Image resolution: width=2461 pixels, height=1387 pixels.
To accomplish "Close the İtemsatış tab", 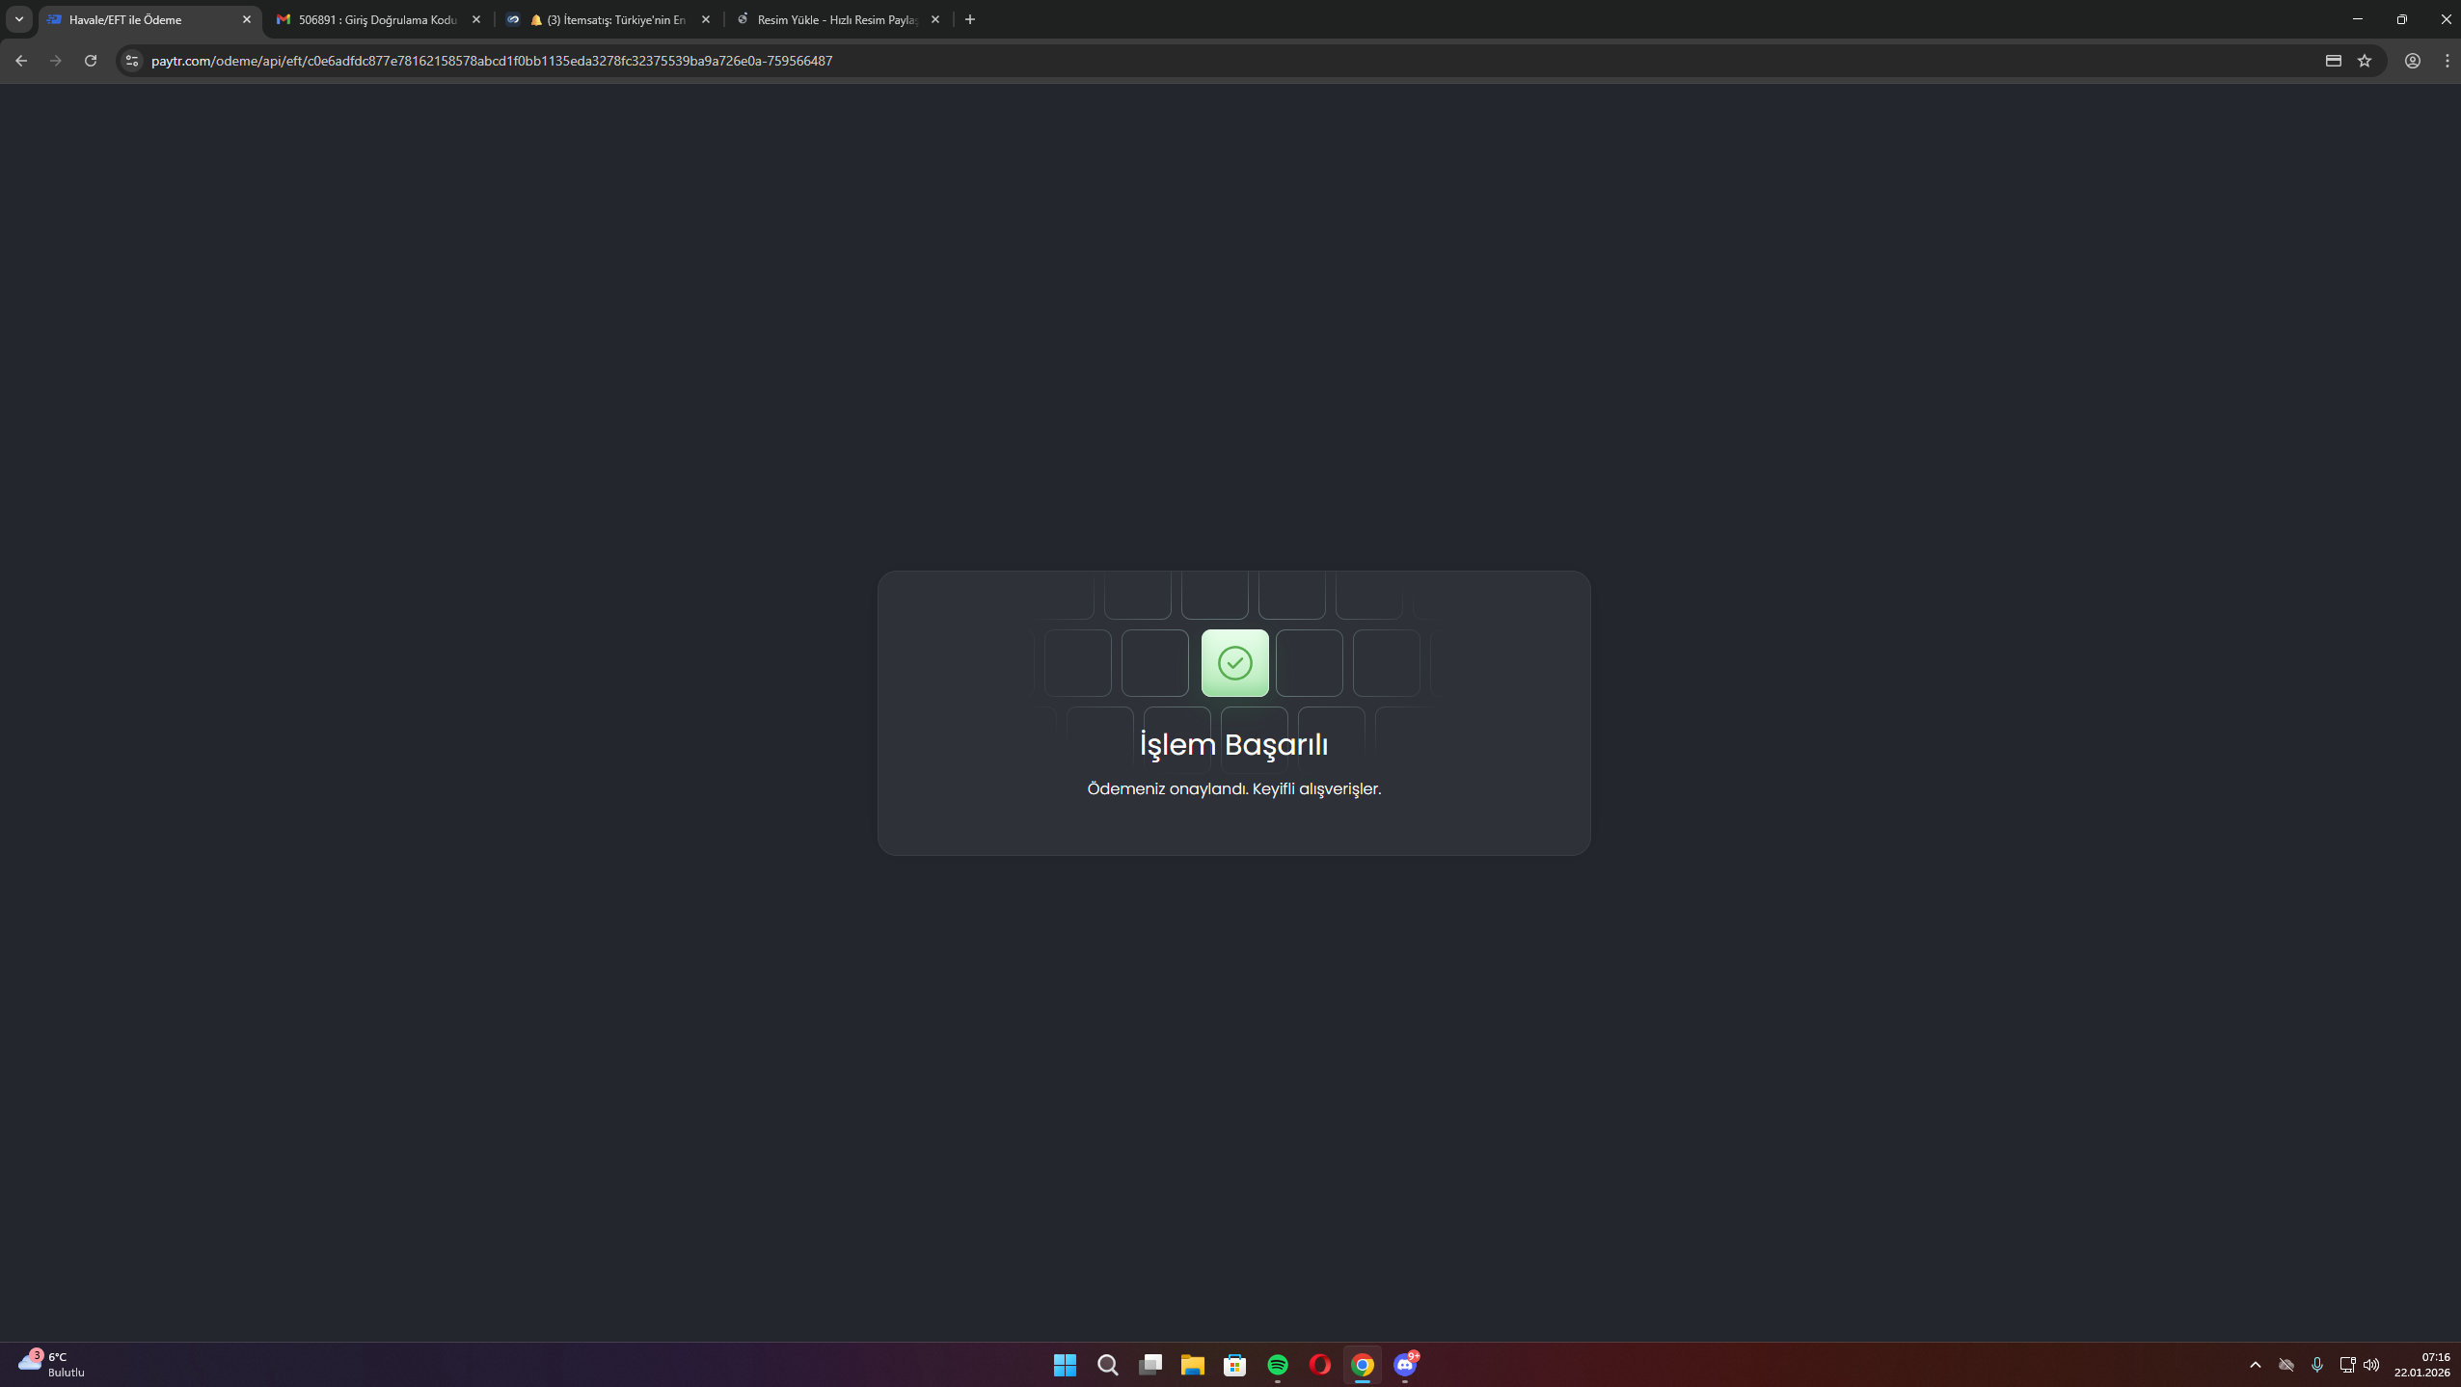I will coord(706,19).
